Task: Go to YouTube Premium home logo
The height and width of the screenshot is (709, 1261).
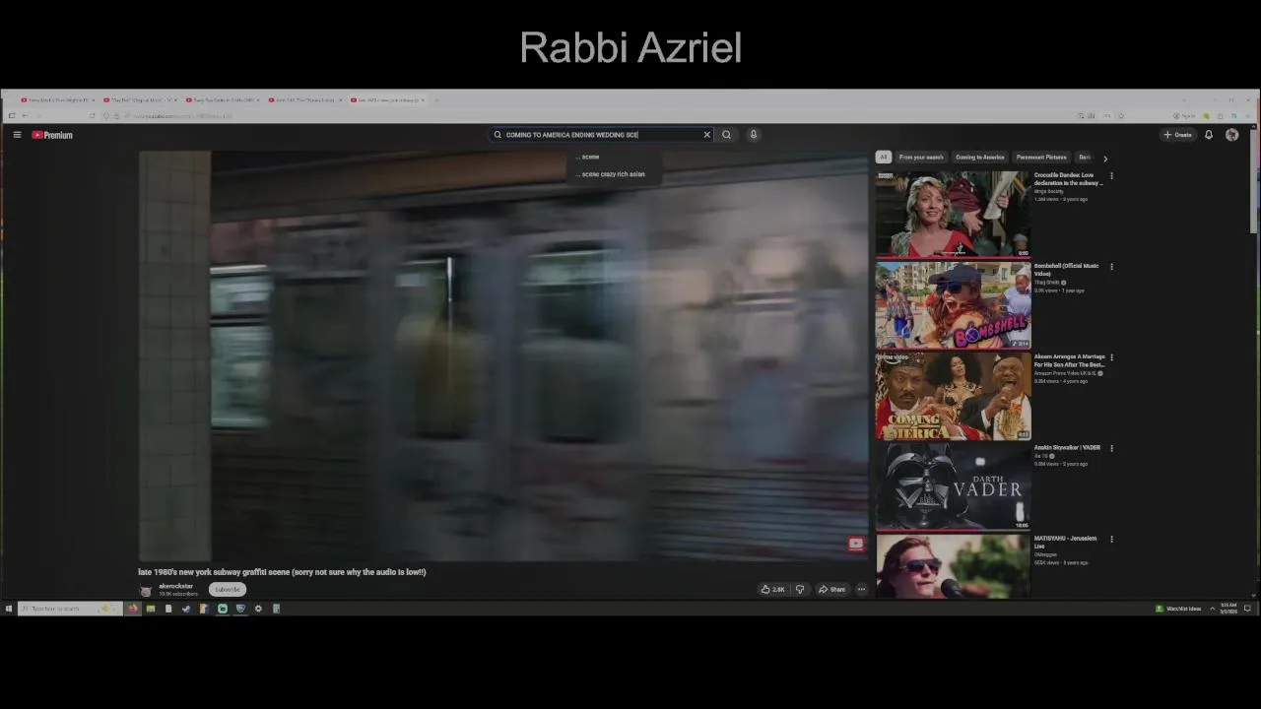Action: coord(52,135)
